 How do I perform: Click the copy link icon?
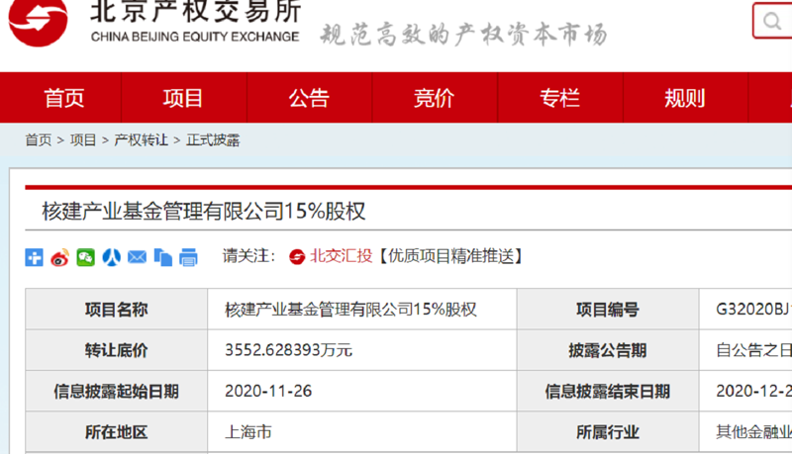162,257
